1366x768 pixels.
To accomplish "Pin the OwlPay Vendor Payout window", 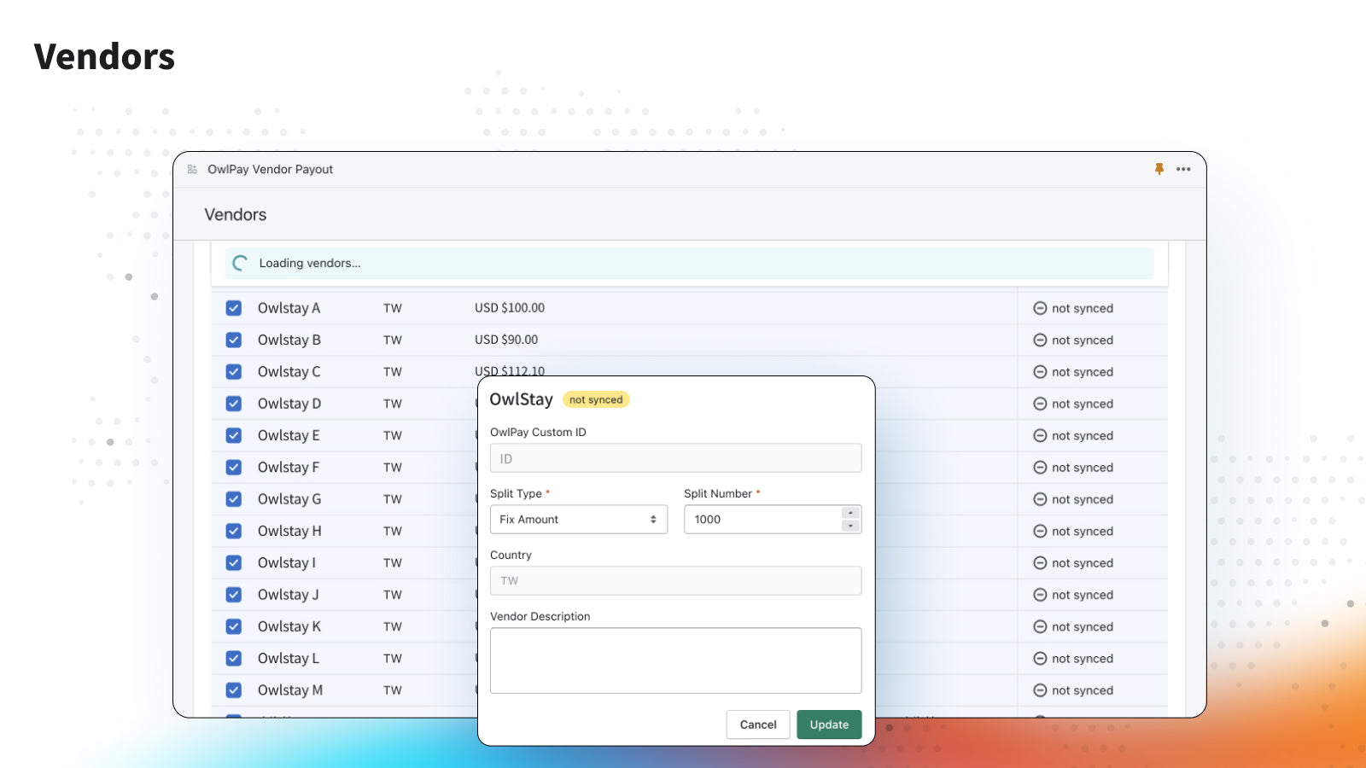I will (x=1159, y=169).
